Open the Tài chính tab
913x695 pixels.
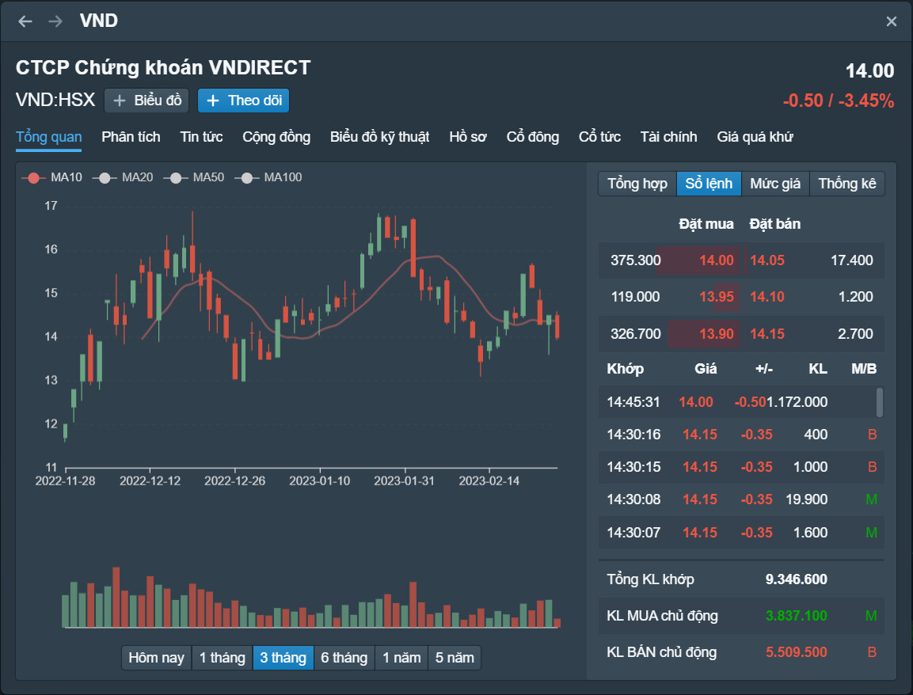[x=668, y=137]
